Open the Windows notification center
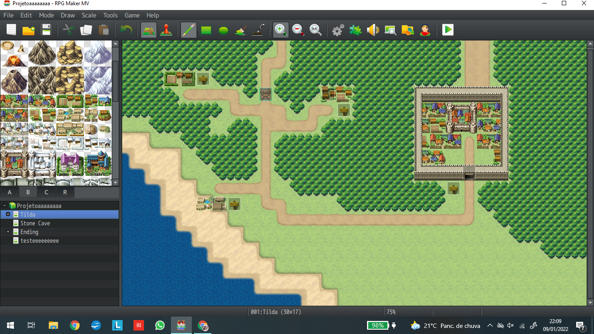594x334 pixels. (580, 325)
